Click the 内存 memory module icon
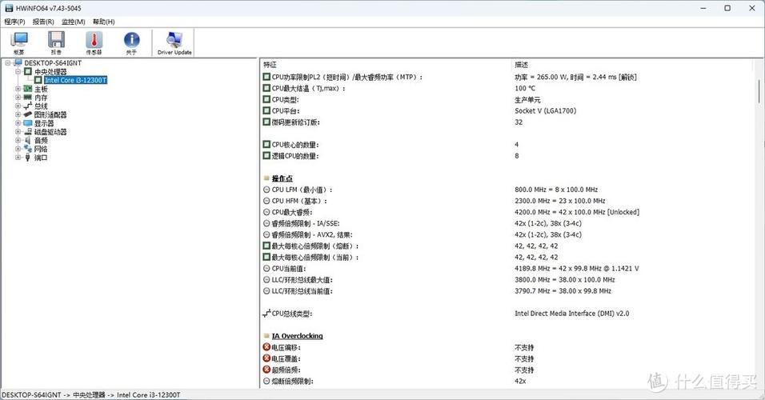 pos(28,98)
